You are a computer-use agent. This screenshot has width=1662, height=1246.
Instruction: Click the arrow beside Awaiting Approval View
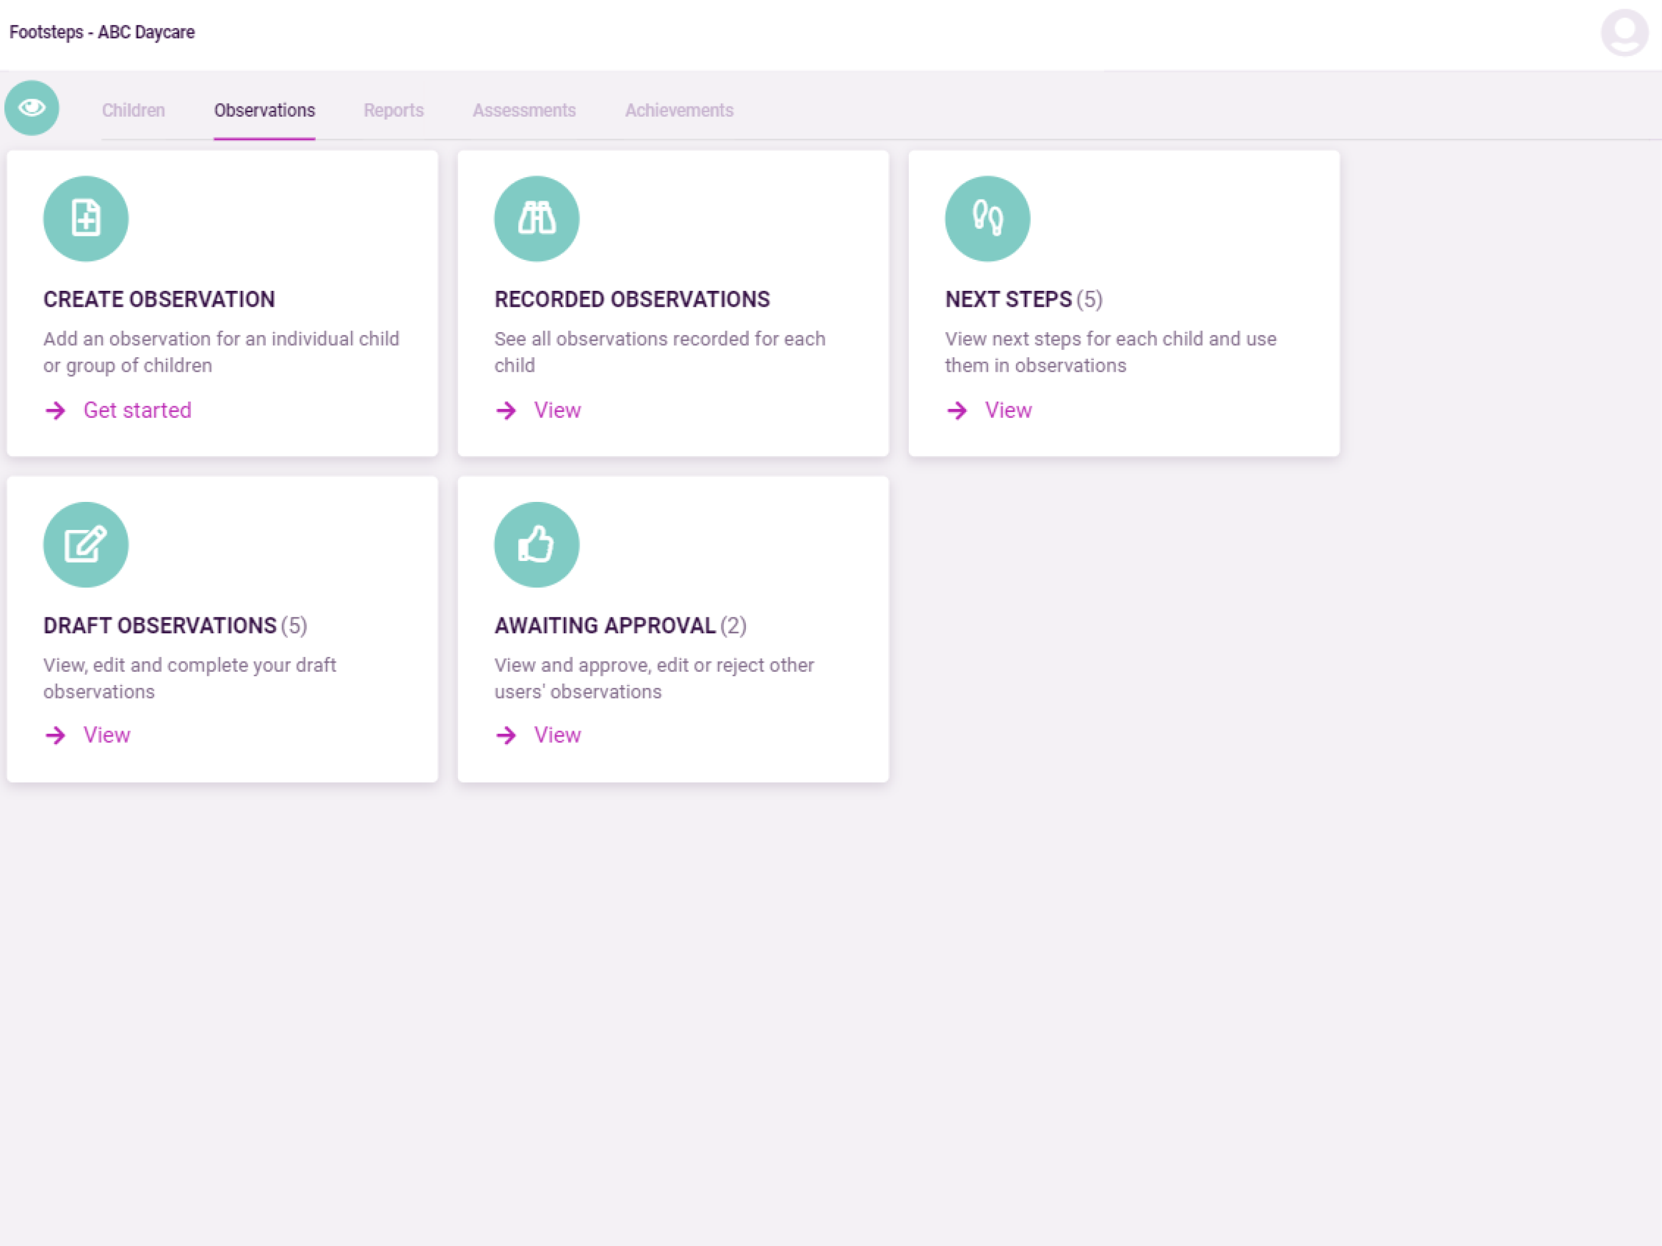(506, 735)
